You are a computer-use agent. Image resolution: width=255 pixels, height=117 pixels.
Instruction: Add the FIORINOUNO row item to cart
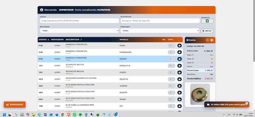click(179, 52)
